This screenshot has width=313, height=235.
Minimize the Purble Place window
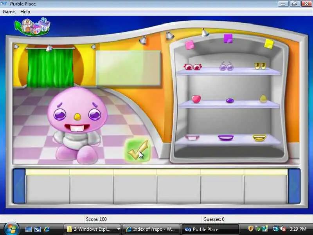[283, 4]
